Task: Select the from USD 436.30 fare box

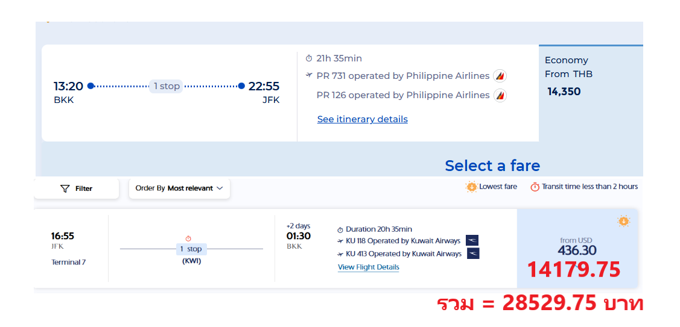Action: 577,249
